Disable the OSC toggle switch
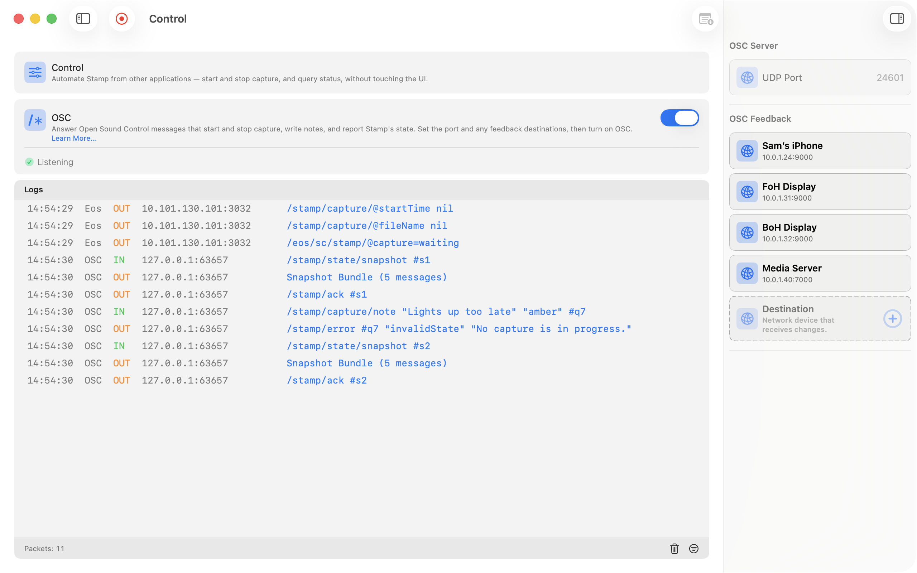 pyautogui.click(x=680, y=118)
